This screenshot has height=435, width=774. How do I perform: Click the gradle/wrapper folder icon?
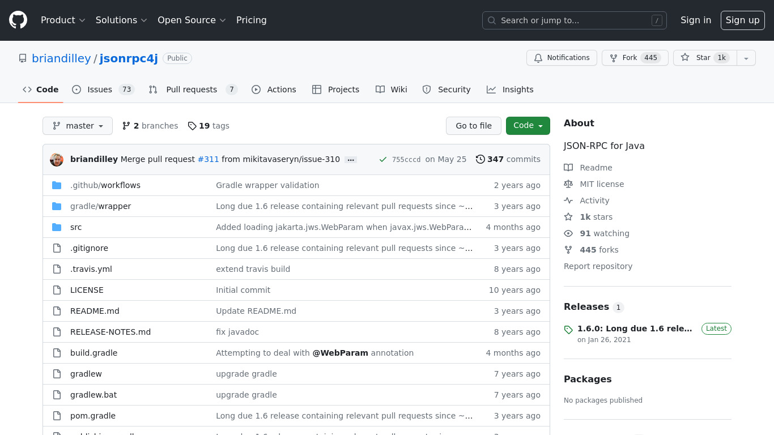57,206
